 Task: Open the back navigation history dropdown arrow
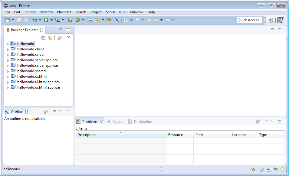coord(161,20)
